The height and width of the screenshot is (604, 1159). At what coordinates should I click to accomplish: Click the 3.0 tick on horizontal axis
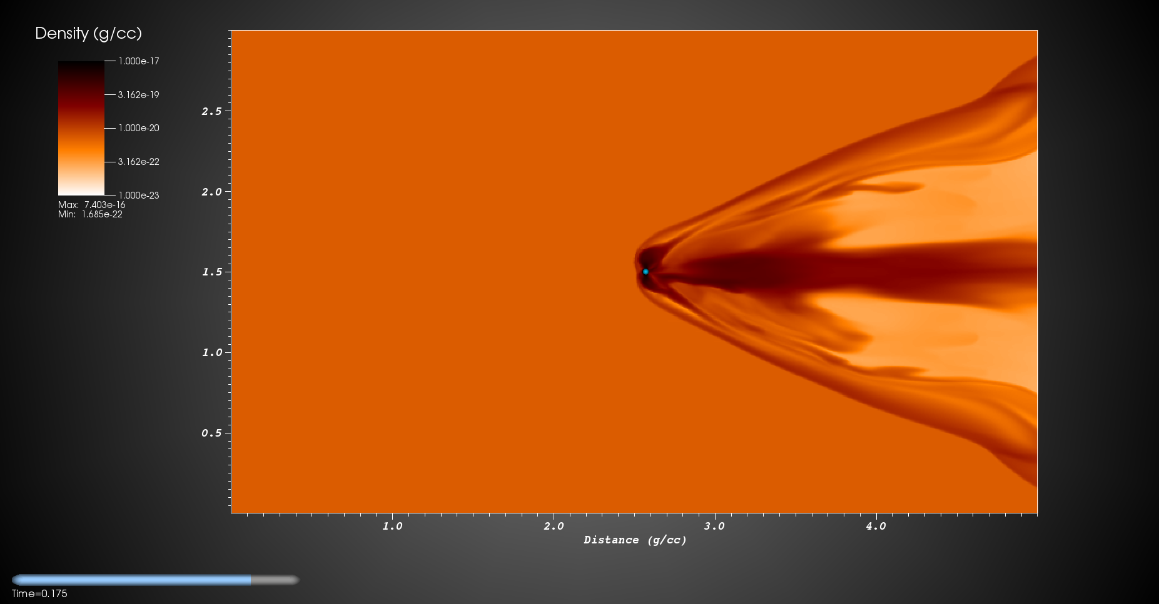click(714, 526)
